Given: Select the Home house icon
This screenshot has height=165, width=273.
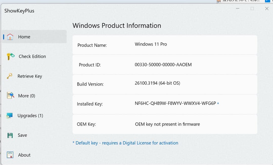Looking at the screenshot, I should point(10,37).
